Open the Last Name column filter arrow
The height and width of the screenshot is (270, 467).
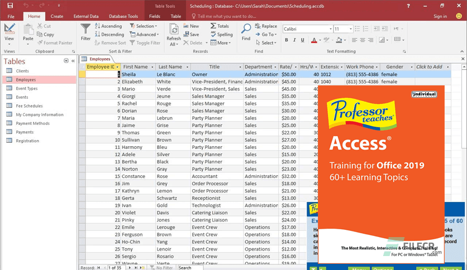click(x=187, y=67)
